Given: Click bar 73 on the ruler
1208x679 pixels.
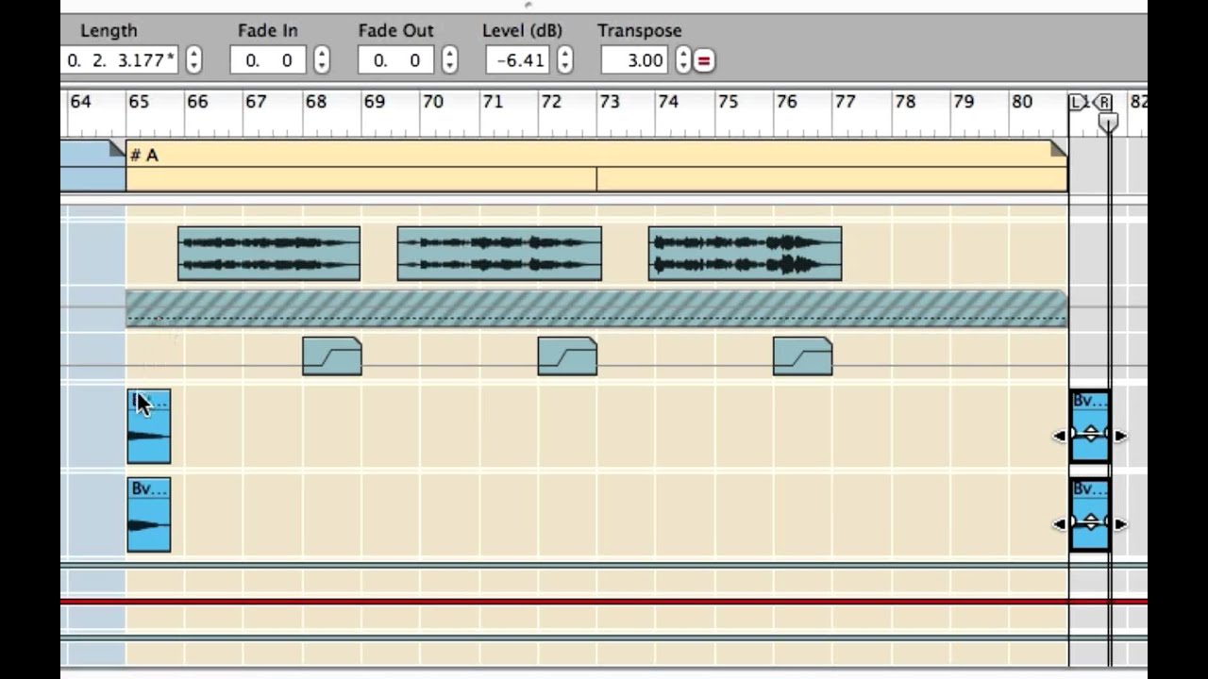Looking at the screenshot, I should (610, 101).
